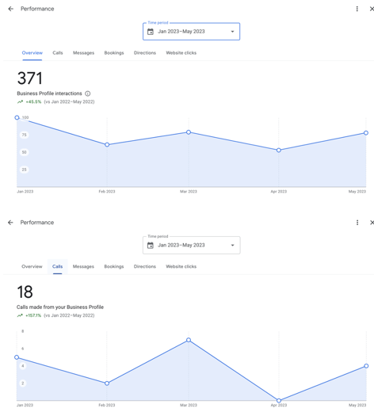Viewport: 374px width, 412px height.
Task: Close the bottom Performance panel
Action: (x=372, y=223)
